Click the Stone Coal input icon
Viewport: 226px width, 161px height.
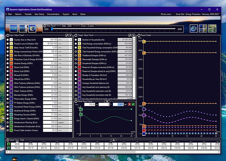pyautogui.click(x=11, y=67)
